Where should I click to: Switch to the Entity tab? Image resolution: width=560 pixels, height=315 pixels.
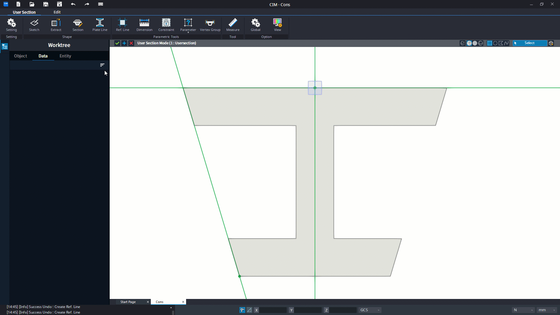pos(65,56)
